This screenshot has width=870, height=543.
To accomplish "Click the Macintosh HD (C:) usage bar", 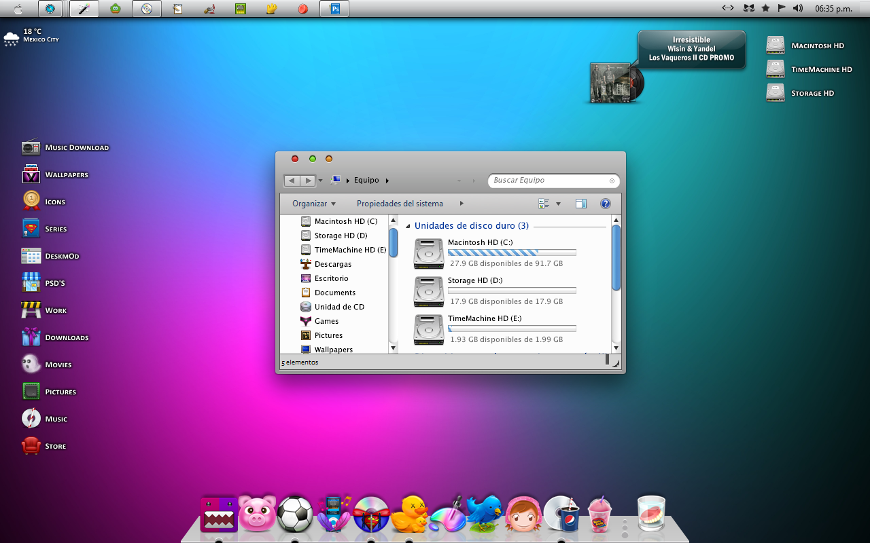I will (x=512, y=252).
